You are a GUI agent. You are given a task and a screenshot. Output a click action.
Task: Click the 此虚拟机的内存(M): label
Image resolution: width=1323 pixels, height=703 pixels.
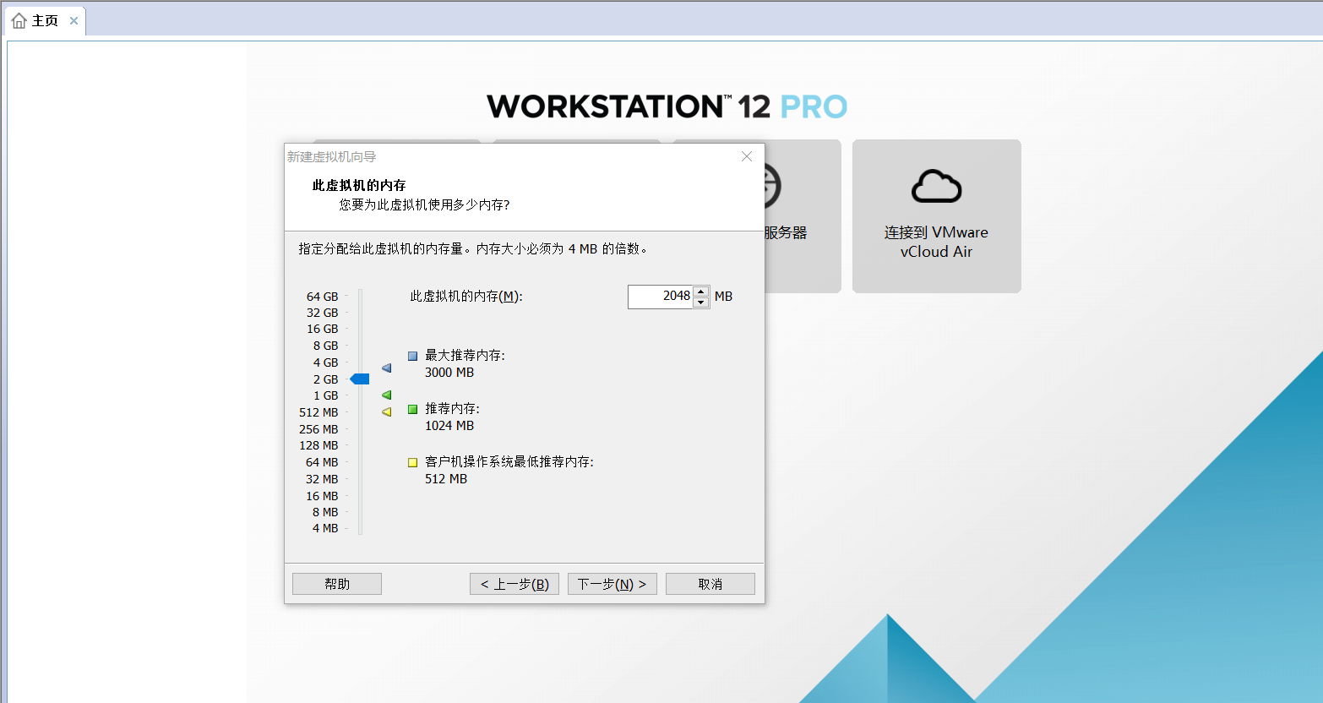coord(466,297)
